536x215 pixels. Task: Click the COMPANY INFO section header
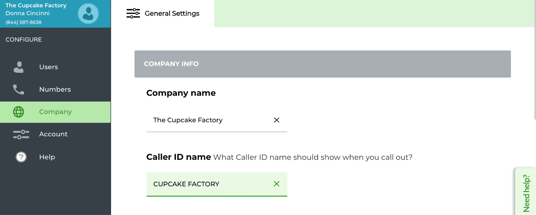[323, 64]
